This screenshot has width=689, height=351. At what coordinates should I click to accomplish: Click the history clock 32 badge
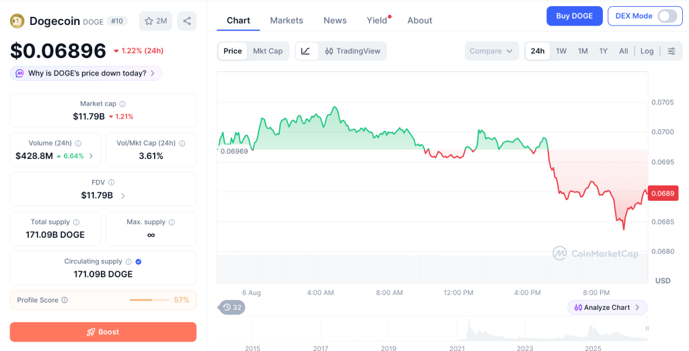(231, 307)
